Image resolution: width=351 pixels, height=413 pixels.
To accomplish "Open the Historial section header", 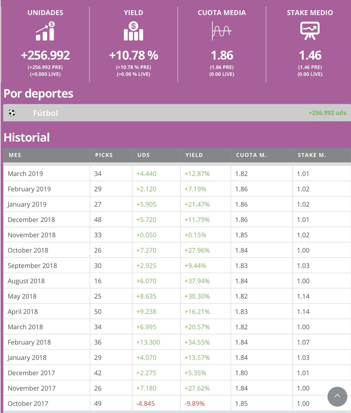I will pyautogui.click(x=26, y=137).
